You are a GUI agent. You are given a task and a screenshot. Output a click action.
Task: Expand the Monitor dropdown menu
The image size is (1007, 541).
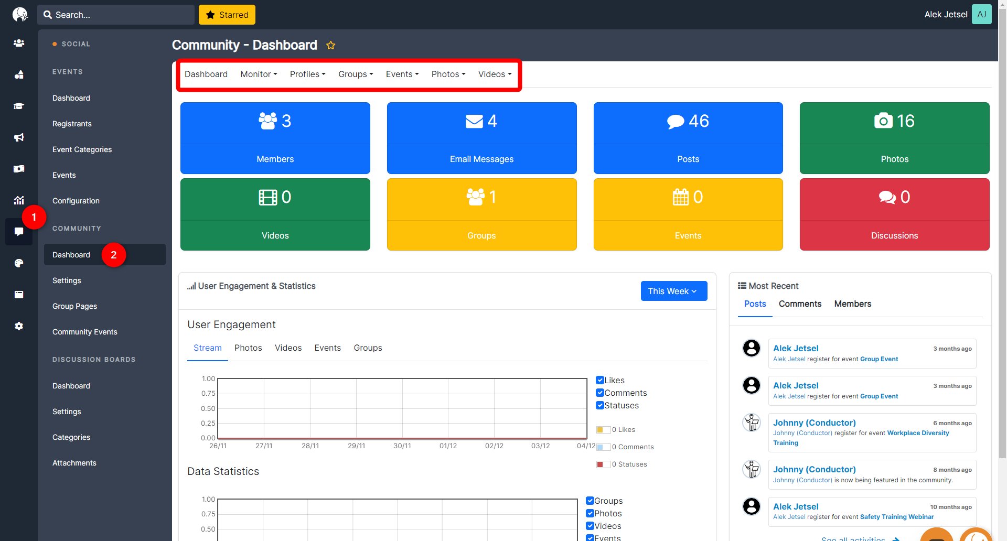pos(259,74)
